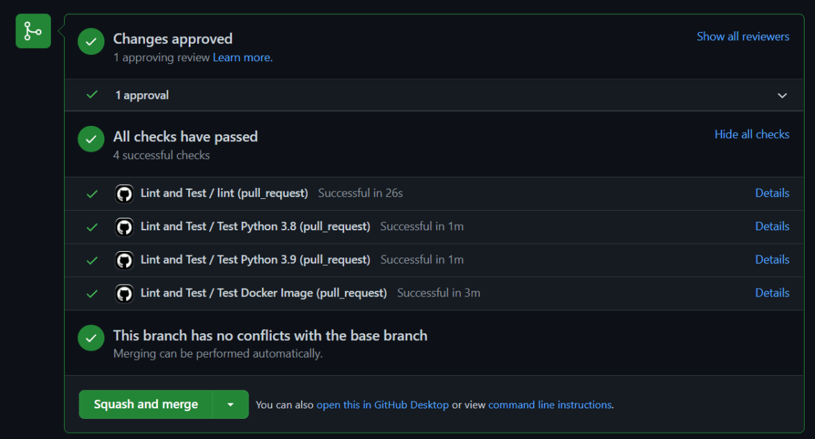Click the octocat icon on Test Python 3.9 check
815x439 pixels.
pyautogui.click(x=124, y=260)
